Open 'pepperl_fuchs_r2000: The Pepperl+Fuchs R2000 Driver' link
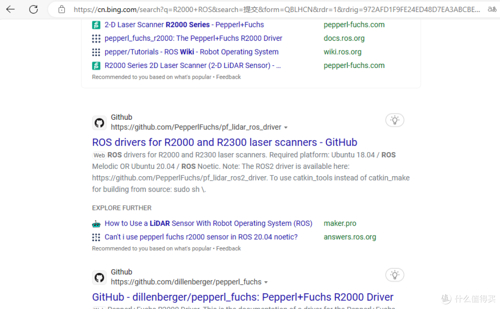The image size is (500, 309). click(x=193, y=38)
